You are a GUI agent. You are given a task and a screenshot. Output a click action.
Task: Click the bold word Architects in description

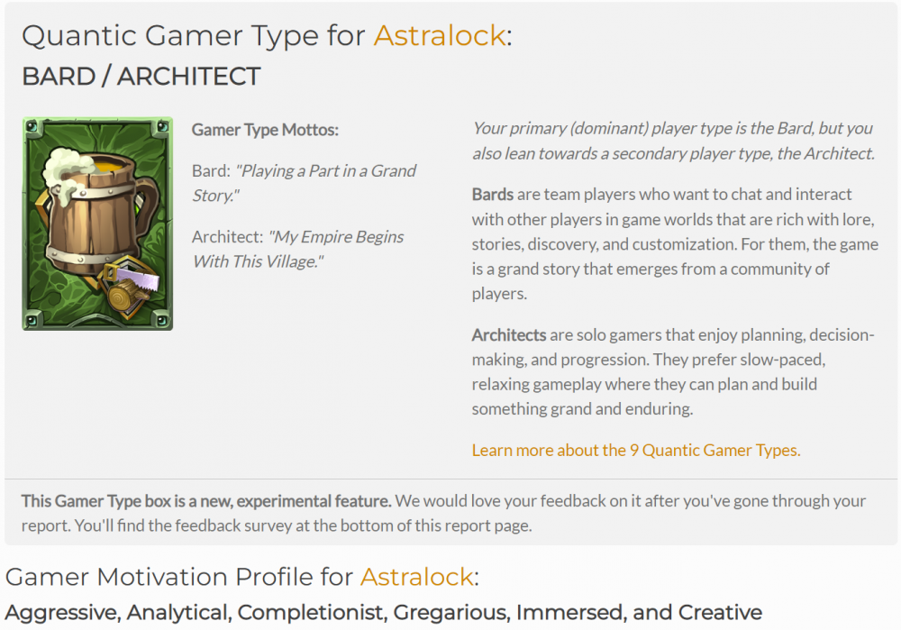tap(509, 335)
